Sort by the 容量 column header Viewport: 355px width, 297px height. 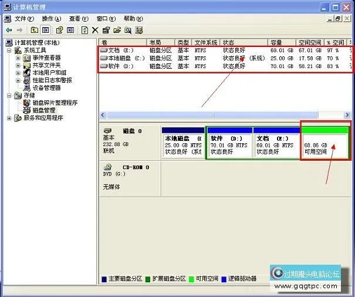pos(282,42)
